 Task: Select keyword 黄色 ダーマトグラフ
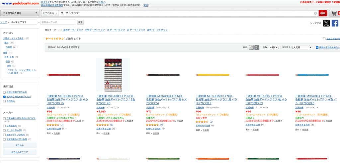coord(157,30)
